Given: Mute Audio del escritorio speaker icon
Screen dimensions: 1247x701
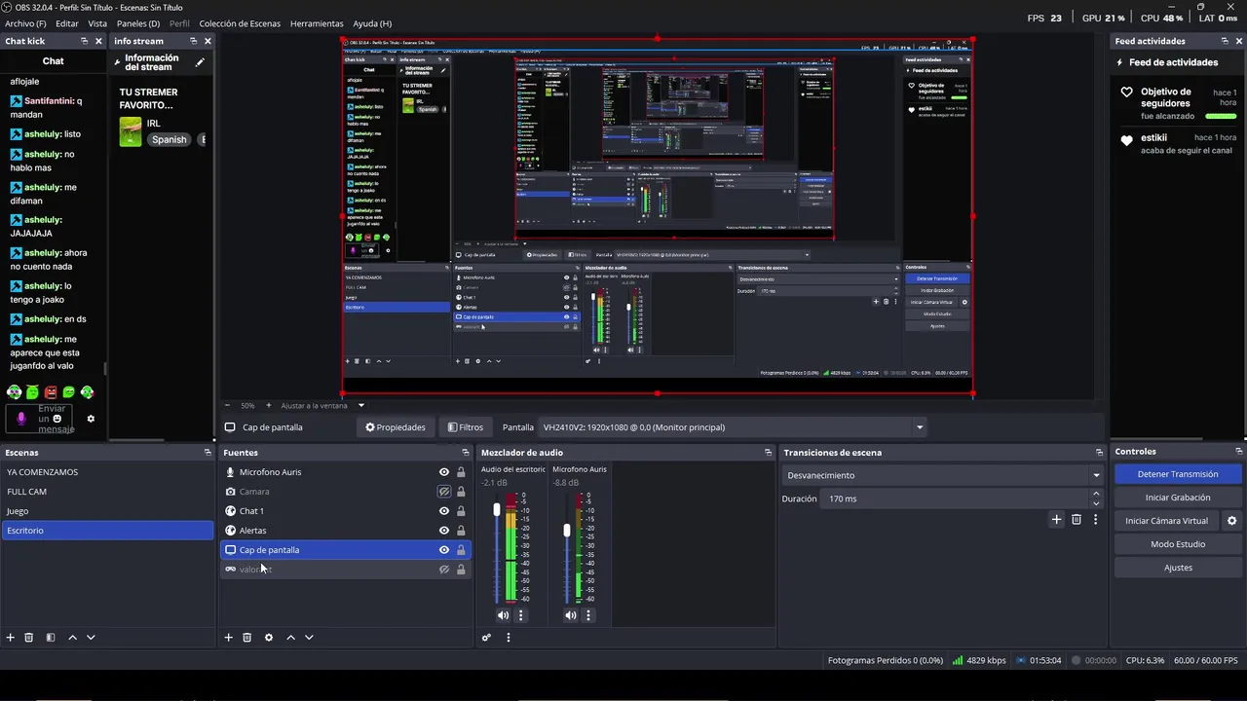Looking at the screenshot, I should tap(503, 615).
